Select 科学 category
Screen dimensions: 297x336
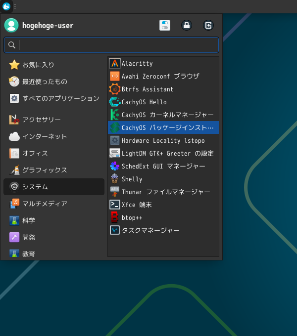[x=54, y=220]
